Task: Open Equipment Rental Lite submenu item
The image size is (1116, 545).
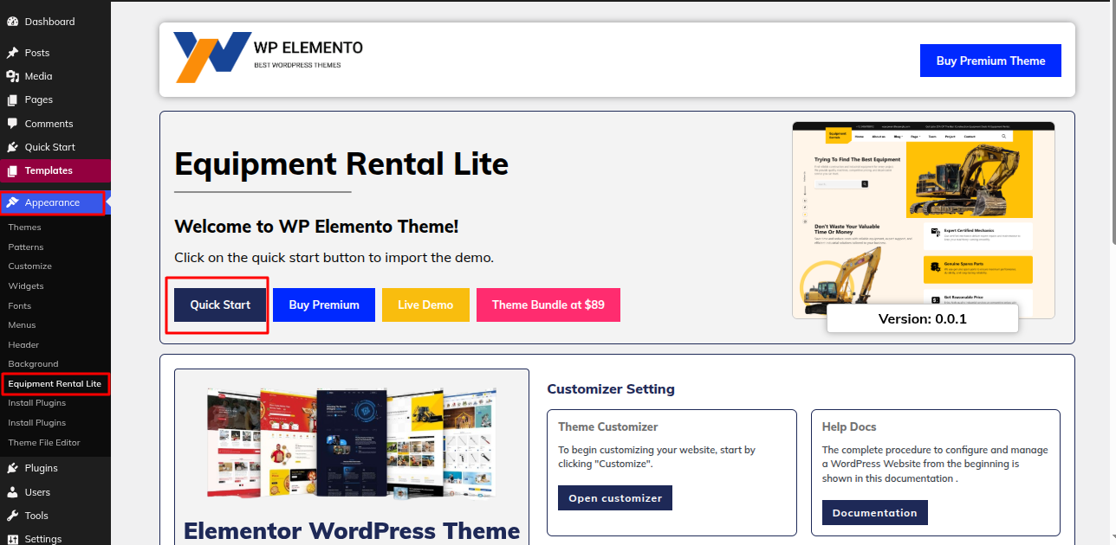Action: (55, 383)
